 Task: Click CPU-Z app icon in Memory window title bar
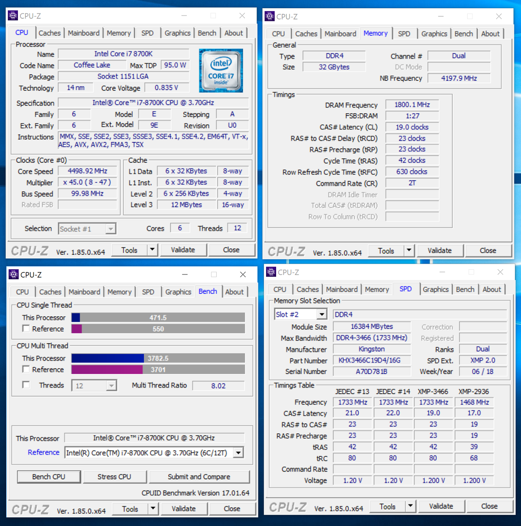(x=270, y=16)
